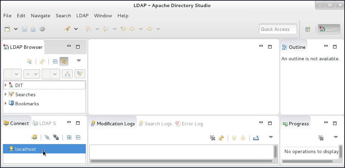Screen dimensions: 345x168
Task: Open the equals operator combo box
Action: 32,74
